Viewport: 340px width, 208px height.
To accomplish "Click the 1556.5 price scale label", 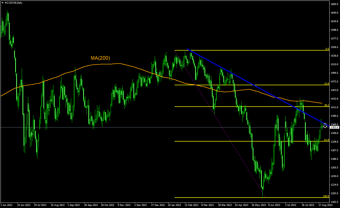I will click(335, 47).
